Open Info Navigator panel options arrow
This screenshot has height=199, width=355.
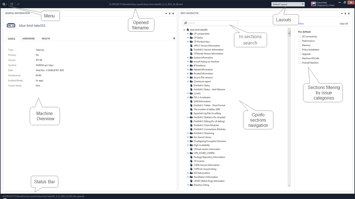click(x=342, y=13)
